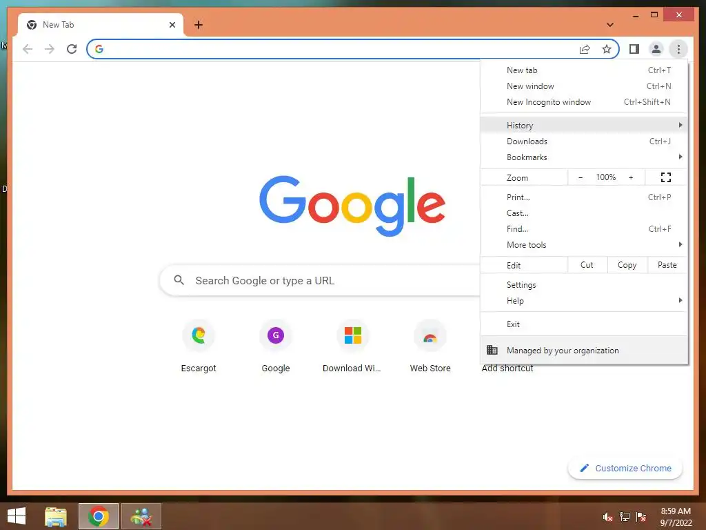Choose Cast... from the menu
The image size is (706, 530).
tap(584, 213)
